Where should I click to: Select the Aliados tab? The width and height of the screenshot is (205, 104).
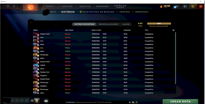click(x=126, y=24)
